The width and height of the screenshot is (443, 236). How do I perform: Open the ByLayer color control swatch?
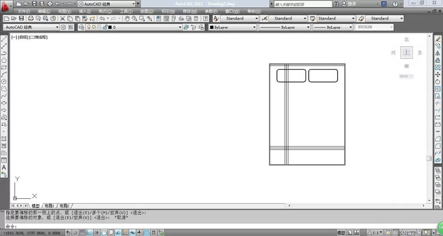[x=233, y=27]
